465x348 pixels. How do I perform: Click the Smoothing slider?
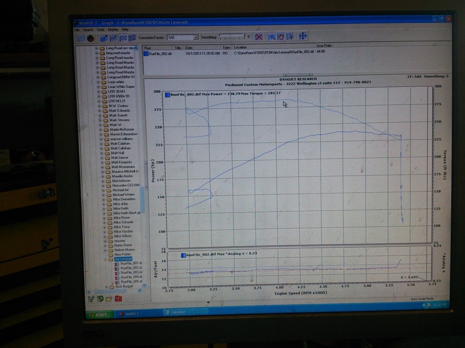coord(232,37)
